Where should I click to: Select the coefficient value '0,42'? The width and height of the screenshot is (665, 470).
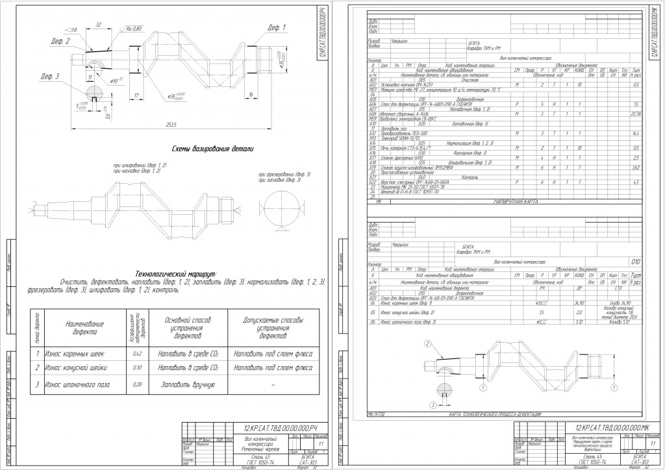[138, 354]
